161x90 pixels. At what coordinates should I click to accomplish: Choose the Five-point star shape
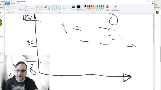click(x=53, y=10)
